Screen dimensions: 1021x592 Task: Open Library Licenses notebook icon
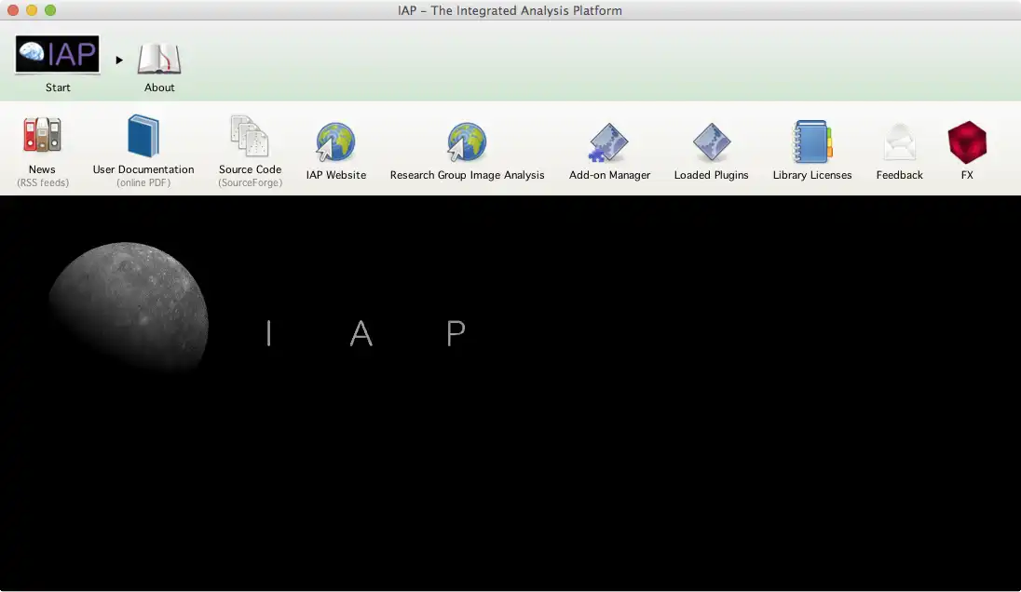pyautogui.click(x=812, y=141)
